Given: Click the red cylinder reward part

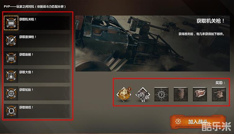Looking at the screenshot, I should tap(200, 94).
